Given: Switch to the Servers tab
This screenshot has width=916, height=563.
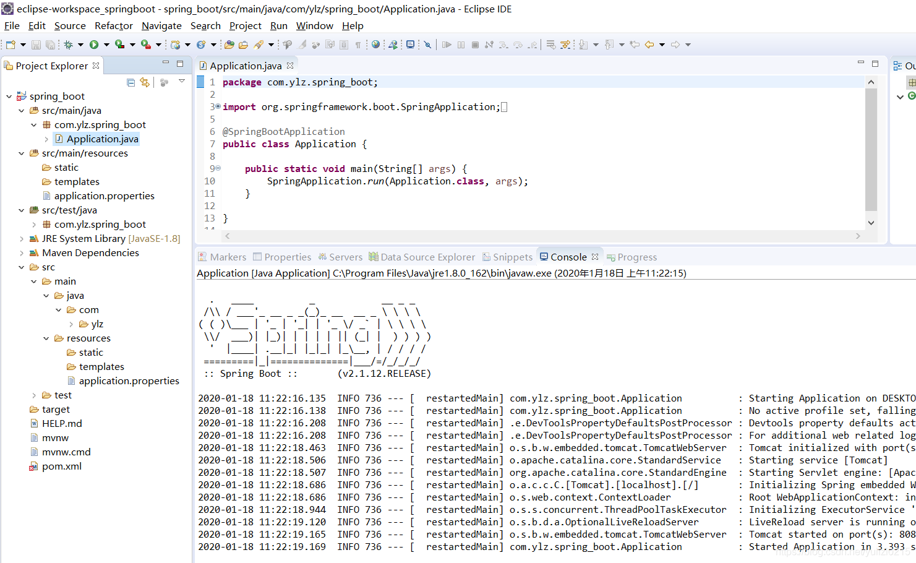Looking at the screenshot, I should tap(340, 257).
